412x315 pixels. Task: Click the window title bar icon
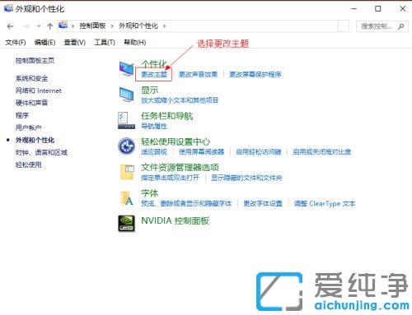pyautogui.click(x=8, y=8)
